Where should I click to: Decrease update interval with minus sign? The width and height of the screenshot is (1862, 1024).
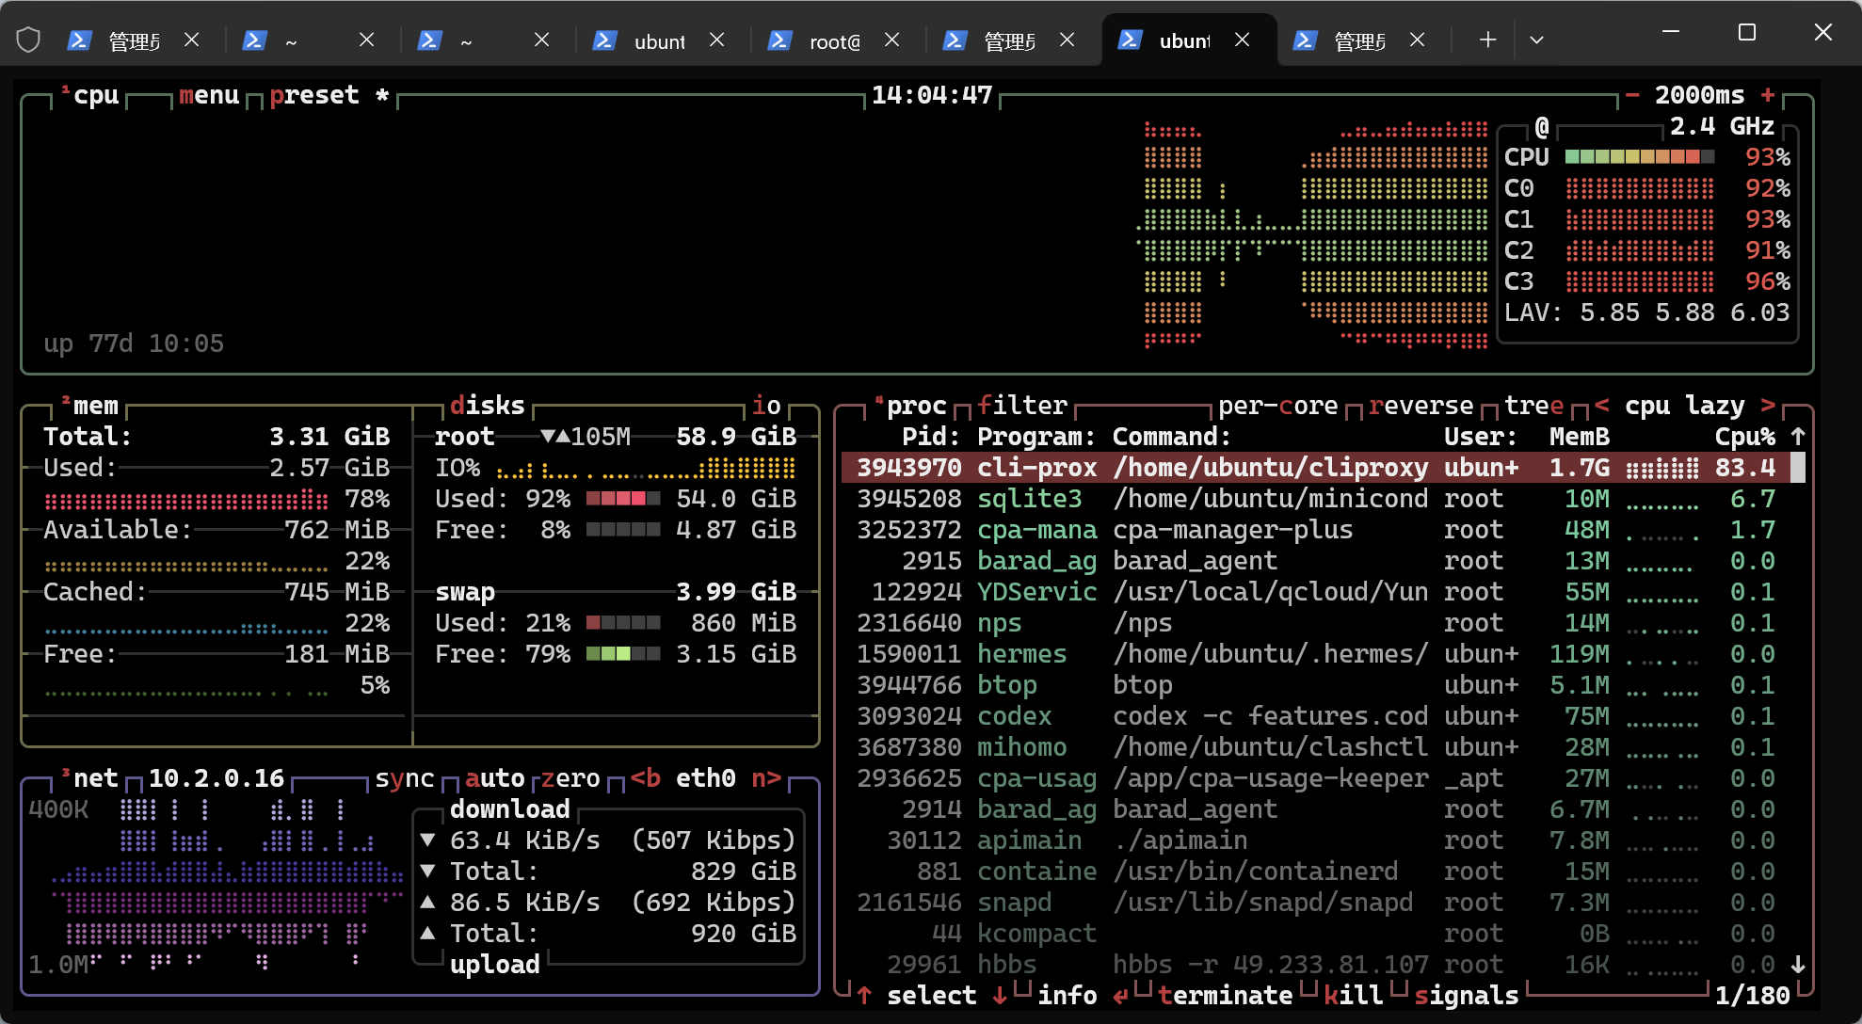click(x=1632, y=95)
